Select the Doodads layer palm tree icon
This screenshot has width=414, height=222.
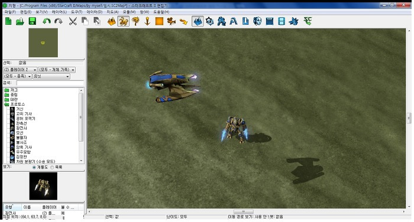pyautogui.click(x=135, y=21)
